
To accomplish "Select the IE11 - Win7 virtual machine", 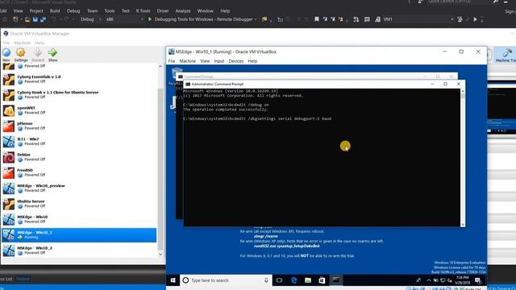I will click(79, 142).
